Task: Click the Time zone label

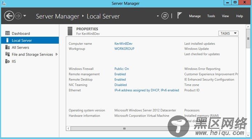Action: [192, 85]
